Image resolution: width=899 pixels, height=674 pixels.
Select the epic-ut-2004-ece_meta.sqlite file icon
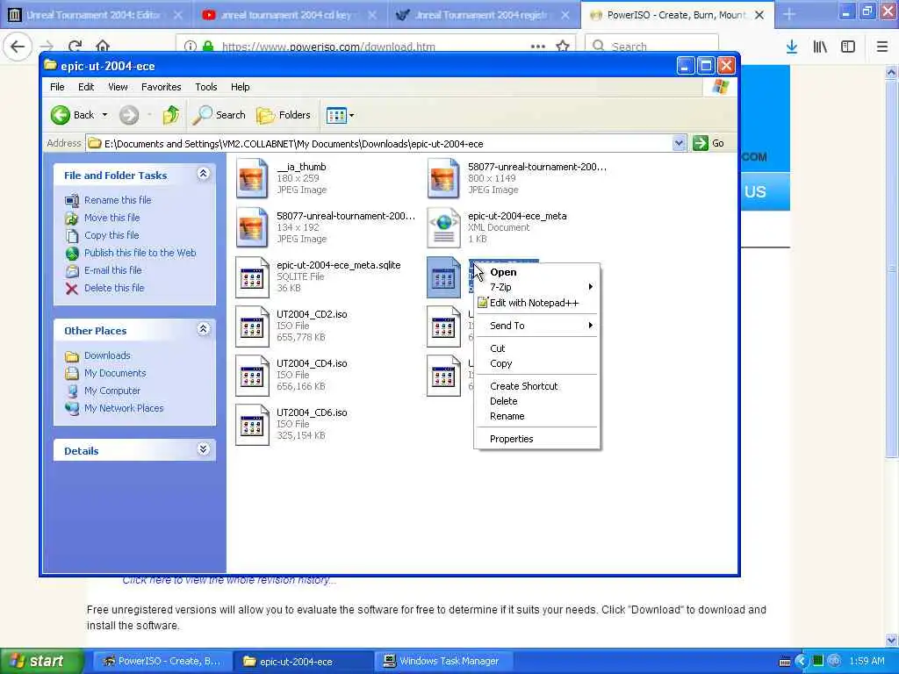point(252,276)
